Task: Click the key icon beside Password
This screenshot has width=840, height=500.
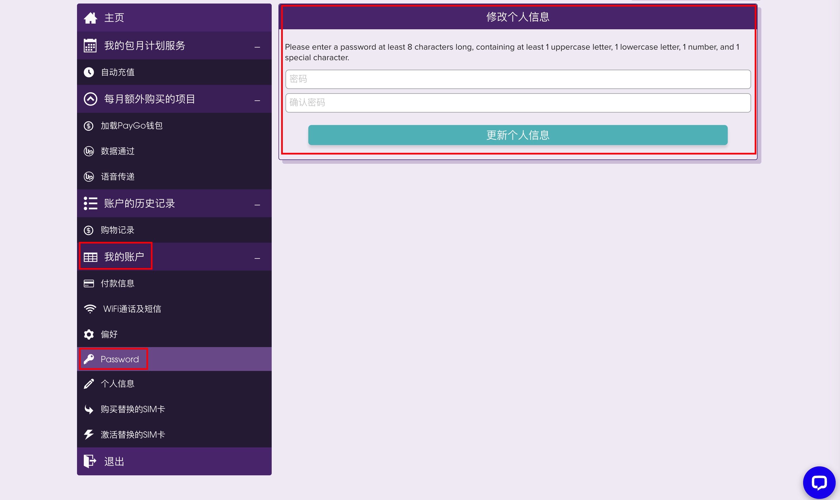Action: [89, 359]
